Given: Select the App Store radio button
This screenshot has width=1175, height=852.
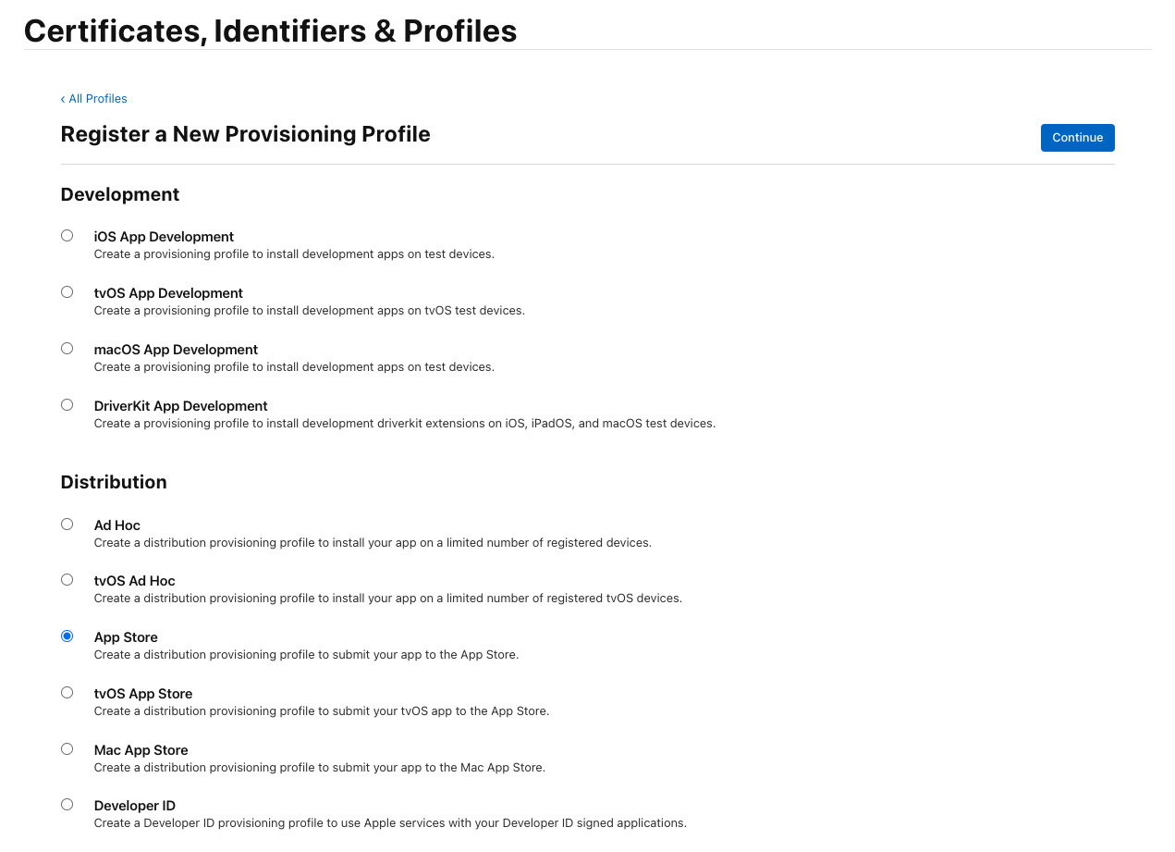Looking at the screenshot, I should pos(67,636).
